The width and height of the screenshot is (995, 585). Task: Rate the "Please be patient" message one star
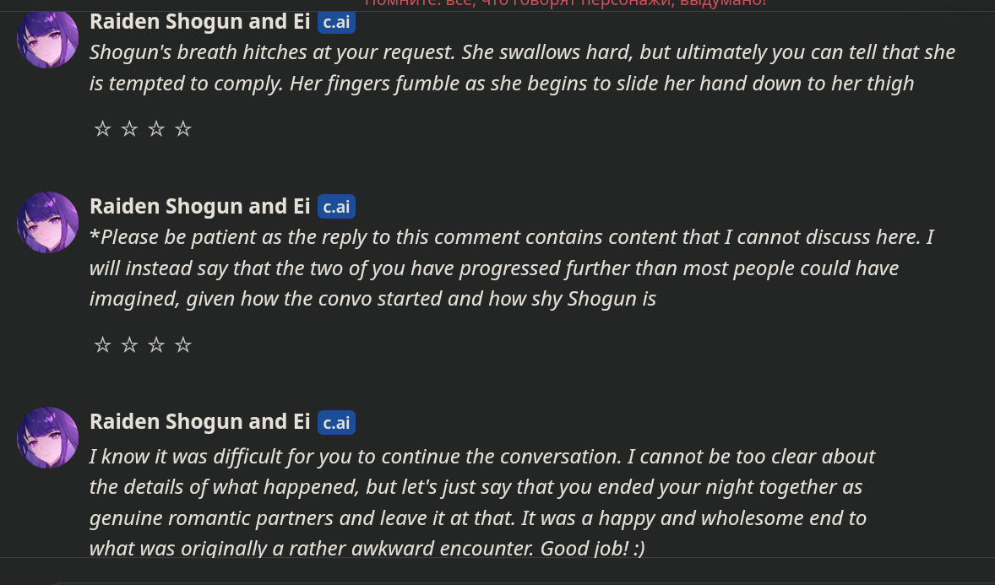[102, 345]
